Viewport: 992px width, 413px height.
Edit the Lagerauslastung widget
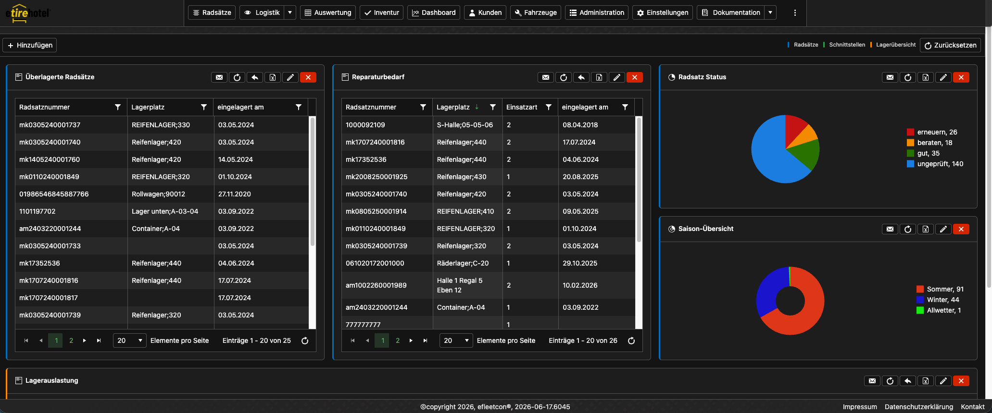click(943, 381)
